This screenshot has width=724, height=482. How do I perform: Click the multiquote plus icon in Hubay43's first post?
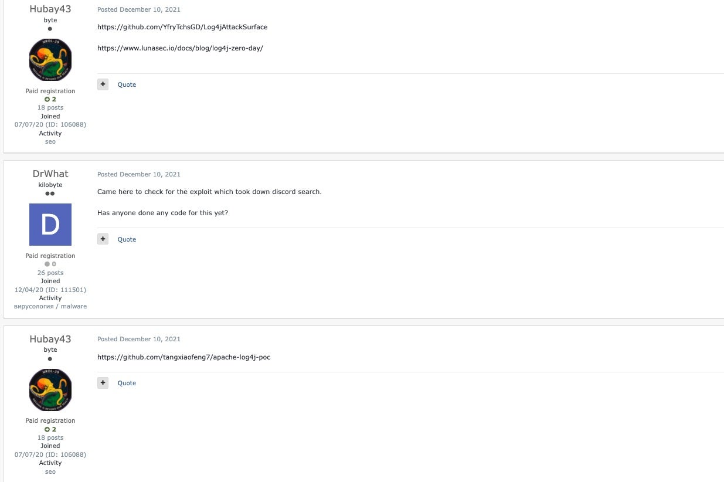[103, 84]
